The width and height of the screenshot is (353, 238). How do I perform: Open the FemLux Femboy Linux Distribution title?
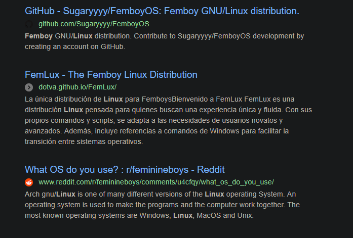111,74
